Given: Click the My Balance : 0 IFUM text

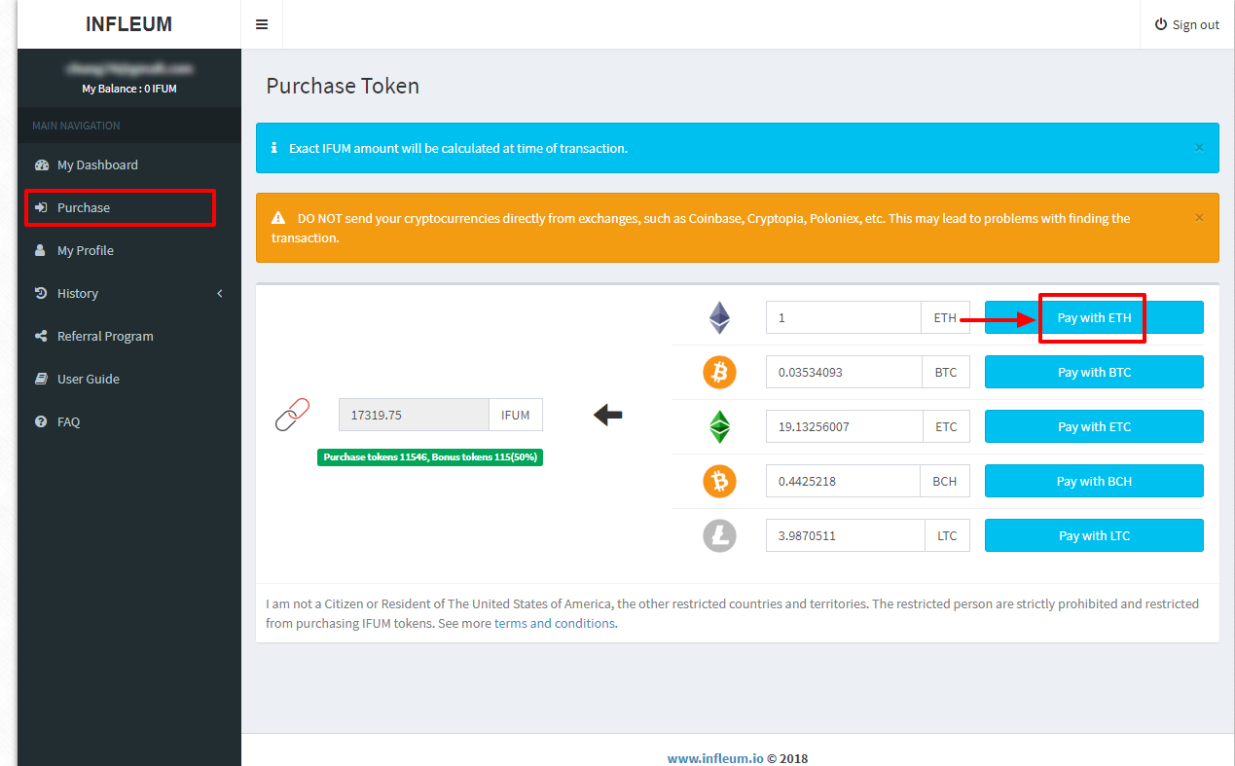Looking at the screenshot, I should (129, 89).
